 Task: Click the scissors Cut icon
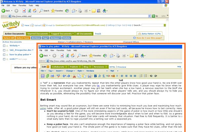click(75, 76)
